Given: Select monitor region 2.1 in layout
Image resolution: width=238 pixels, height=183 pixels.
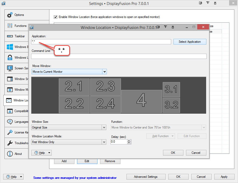Looking at the screenshot, I should click(74, 87).
